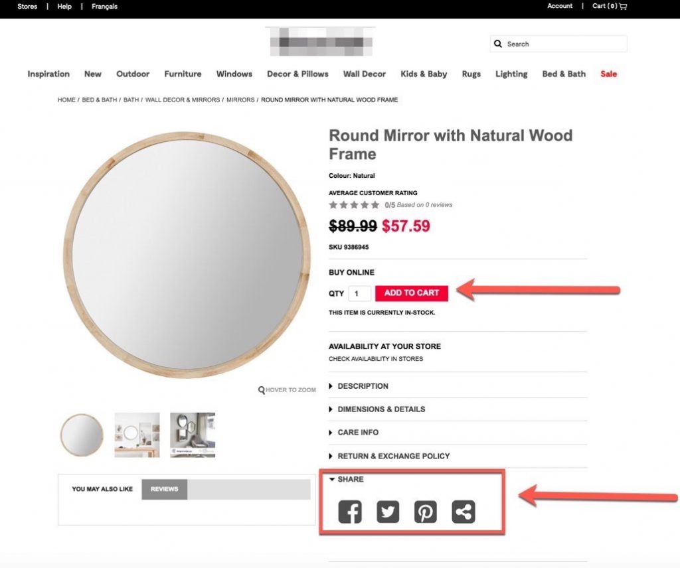Share the product on Twitter
680x568 pixels.
click(388, 512)
